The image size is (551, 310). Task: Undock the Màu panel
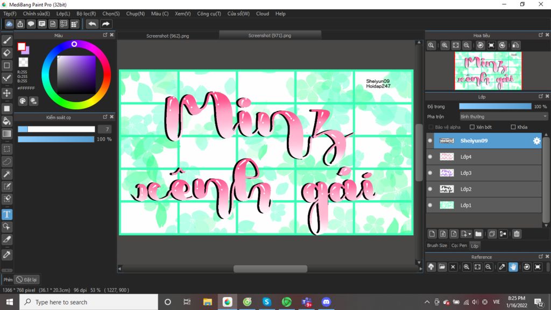[105, 35]
